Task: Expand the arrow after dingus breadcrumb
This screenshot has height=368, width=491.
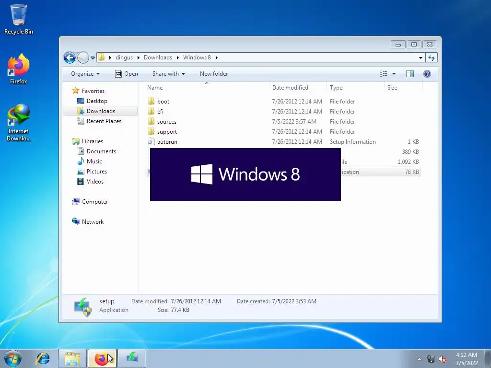Action: click(138, 57)
